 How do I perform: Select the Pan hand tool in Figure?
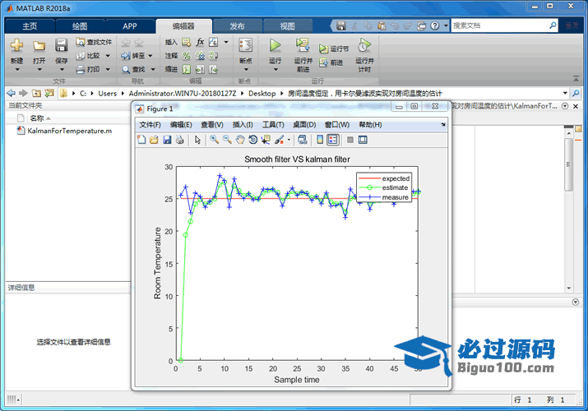(240, 140)
